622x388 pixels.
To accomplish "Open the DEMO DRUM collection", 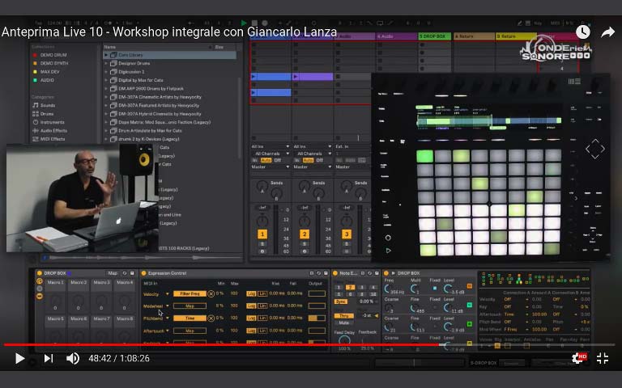I will [50, 55].
